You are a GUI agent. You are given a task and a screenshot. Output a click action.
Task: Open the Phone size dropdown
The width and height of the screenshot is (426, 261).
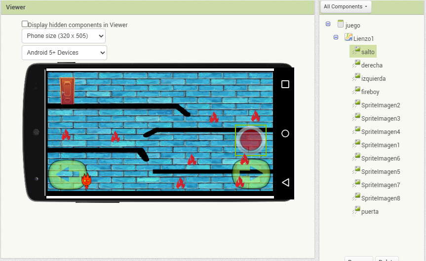coord(64,36)
